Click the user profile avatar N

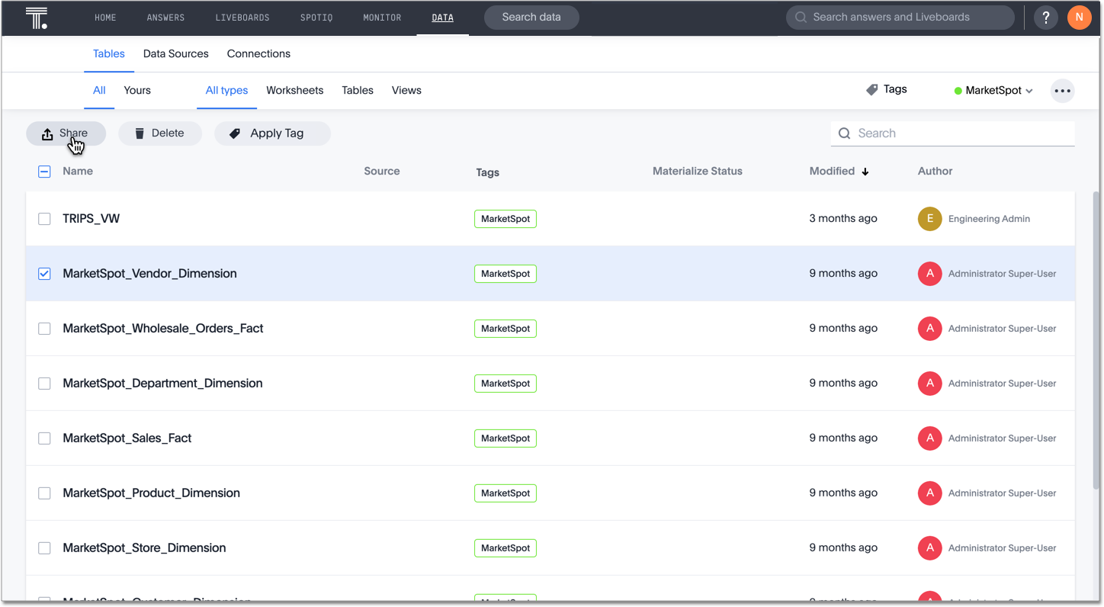(1079, 18)
